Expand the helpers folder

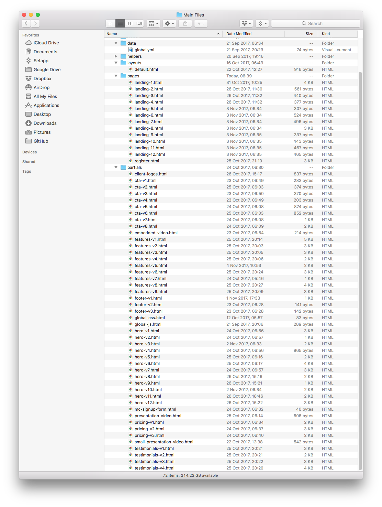coord(116,56)
